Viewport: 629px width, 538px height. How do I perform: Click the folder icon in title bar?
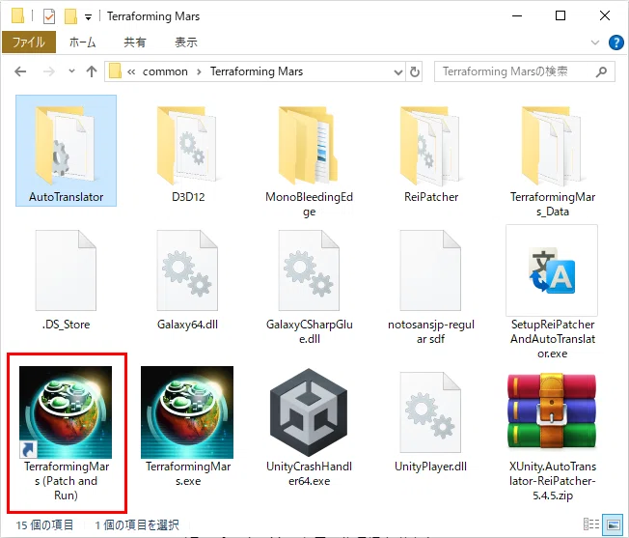[17, 16]
